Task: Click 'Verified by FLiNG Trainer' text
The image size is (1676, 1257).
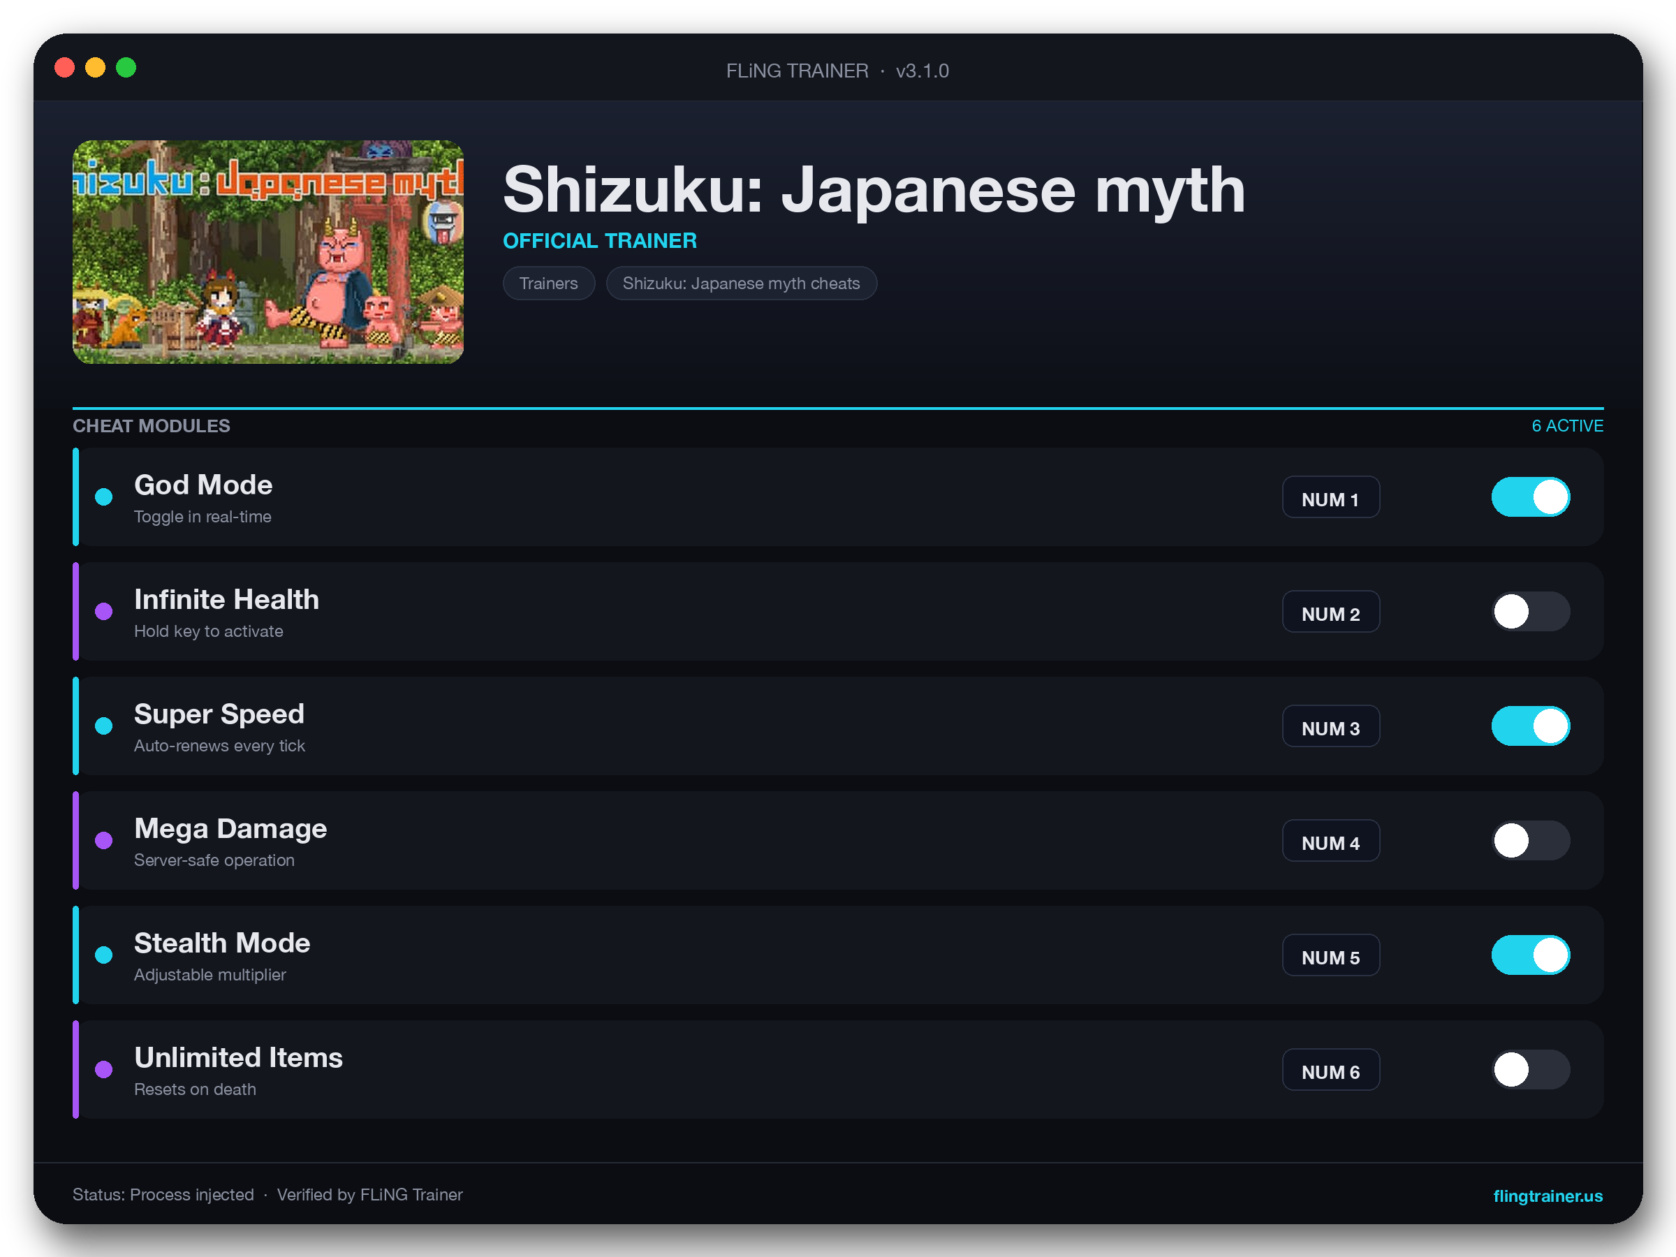Action: click(369, 1195)
